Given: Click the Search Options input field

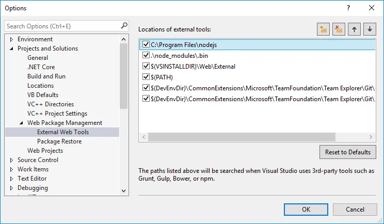Looking at the screenshot, I should click(x=62, y=26).
